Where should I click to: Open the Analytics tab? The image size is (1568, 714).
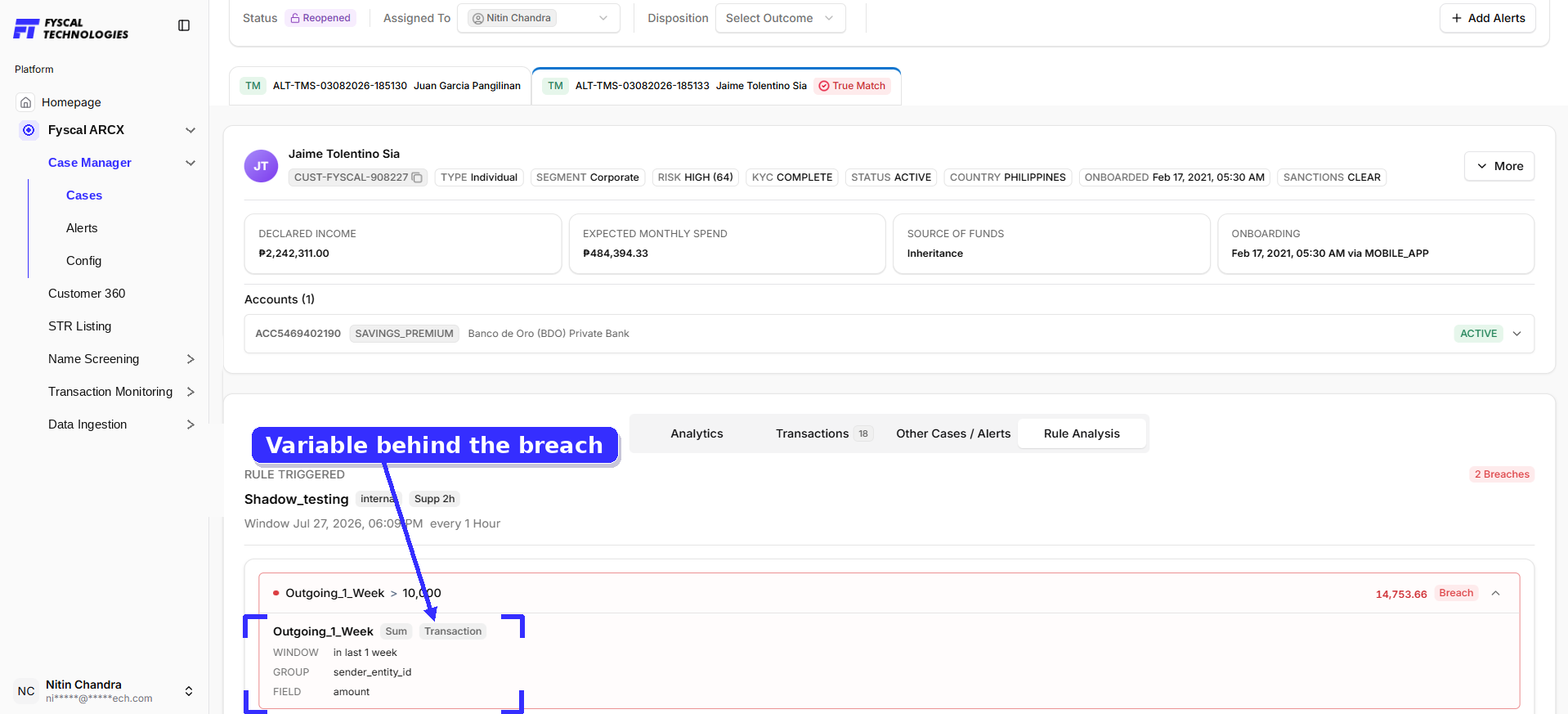[697, 433]
